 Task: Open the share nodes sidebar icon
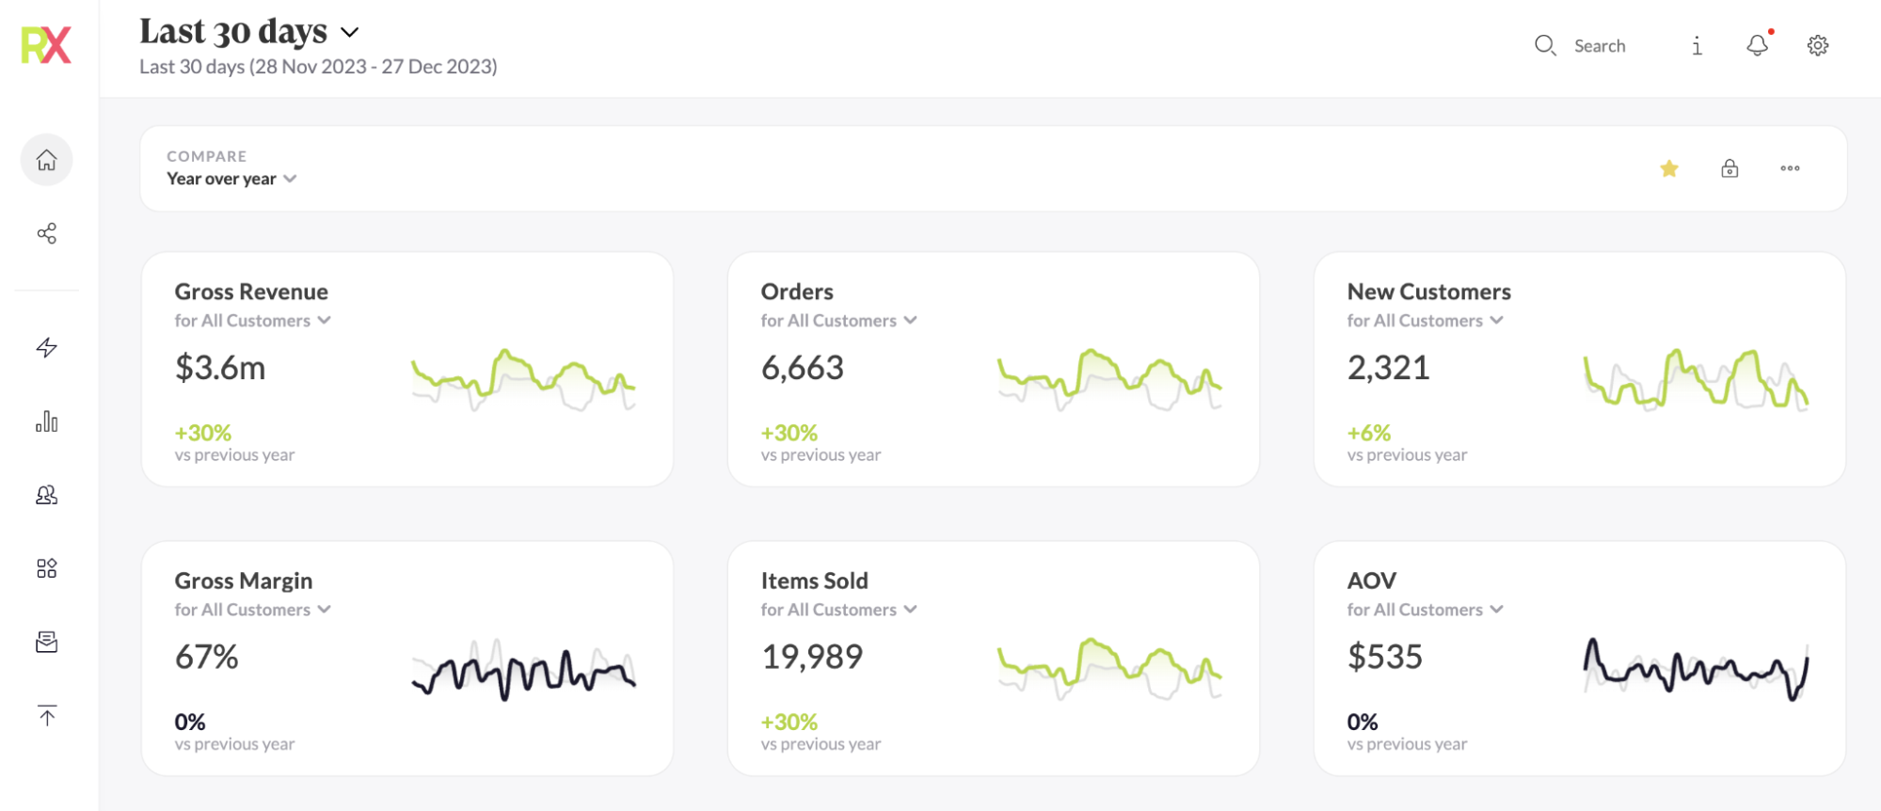point(46,233)
